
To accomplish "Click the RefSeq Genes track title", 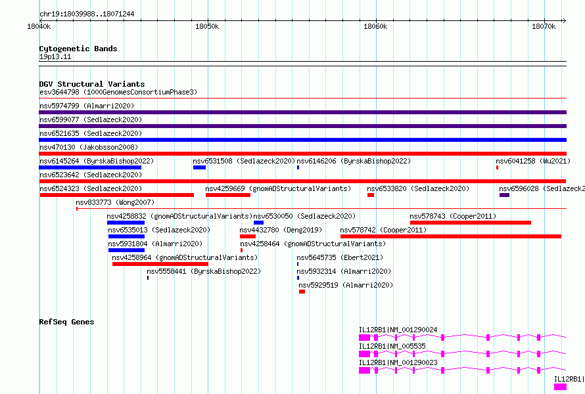I will coord(67,322).
